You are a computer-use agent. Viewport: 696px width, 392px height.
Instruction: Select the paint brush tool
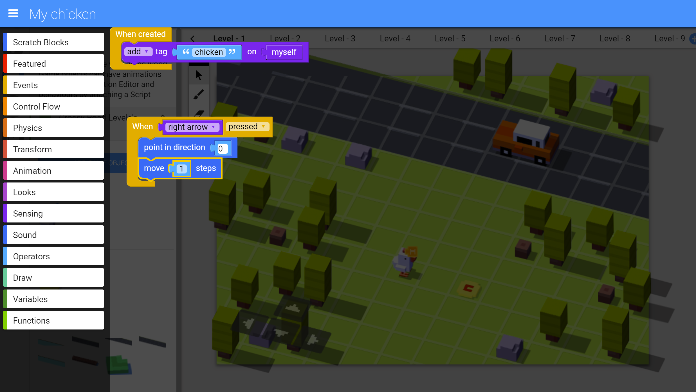[199, 94]
